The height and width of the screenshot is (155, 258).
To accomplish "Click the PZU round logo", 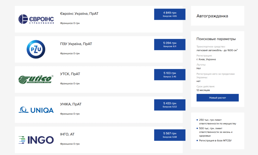I will pyautogui.click(x=36, y=49).
